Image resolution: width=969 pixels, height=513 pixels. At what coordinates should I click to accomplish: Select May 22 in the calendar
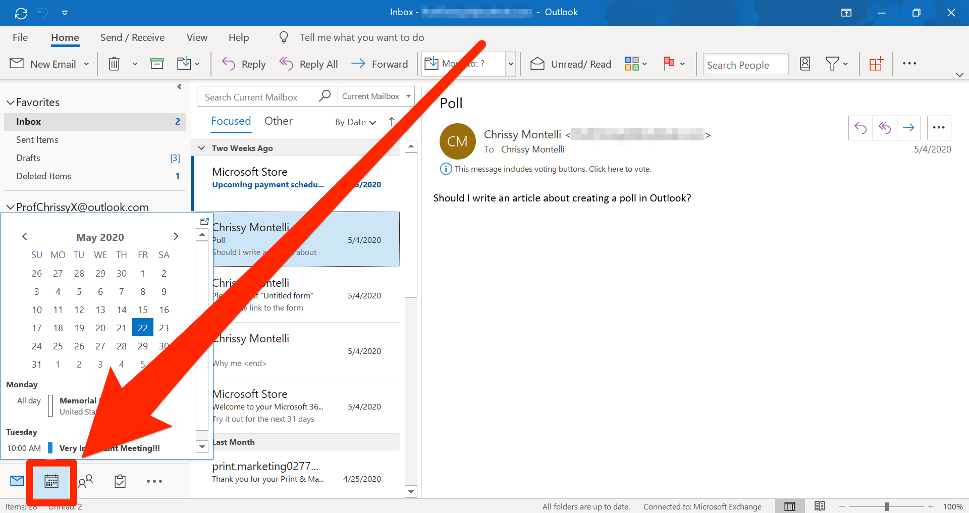point(143,328)
